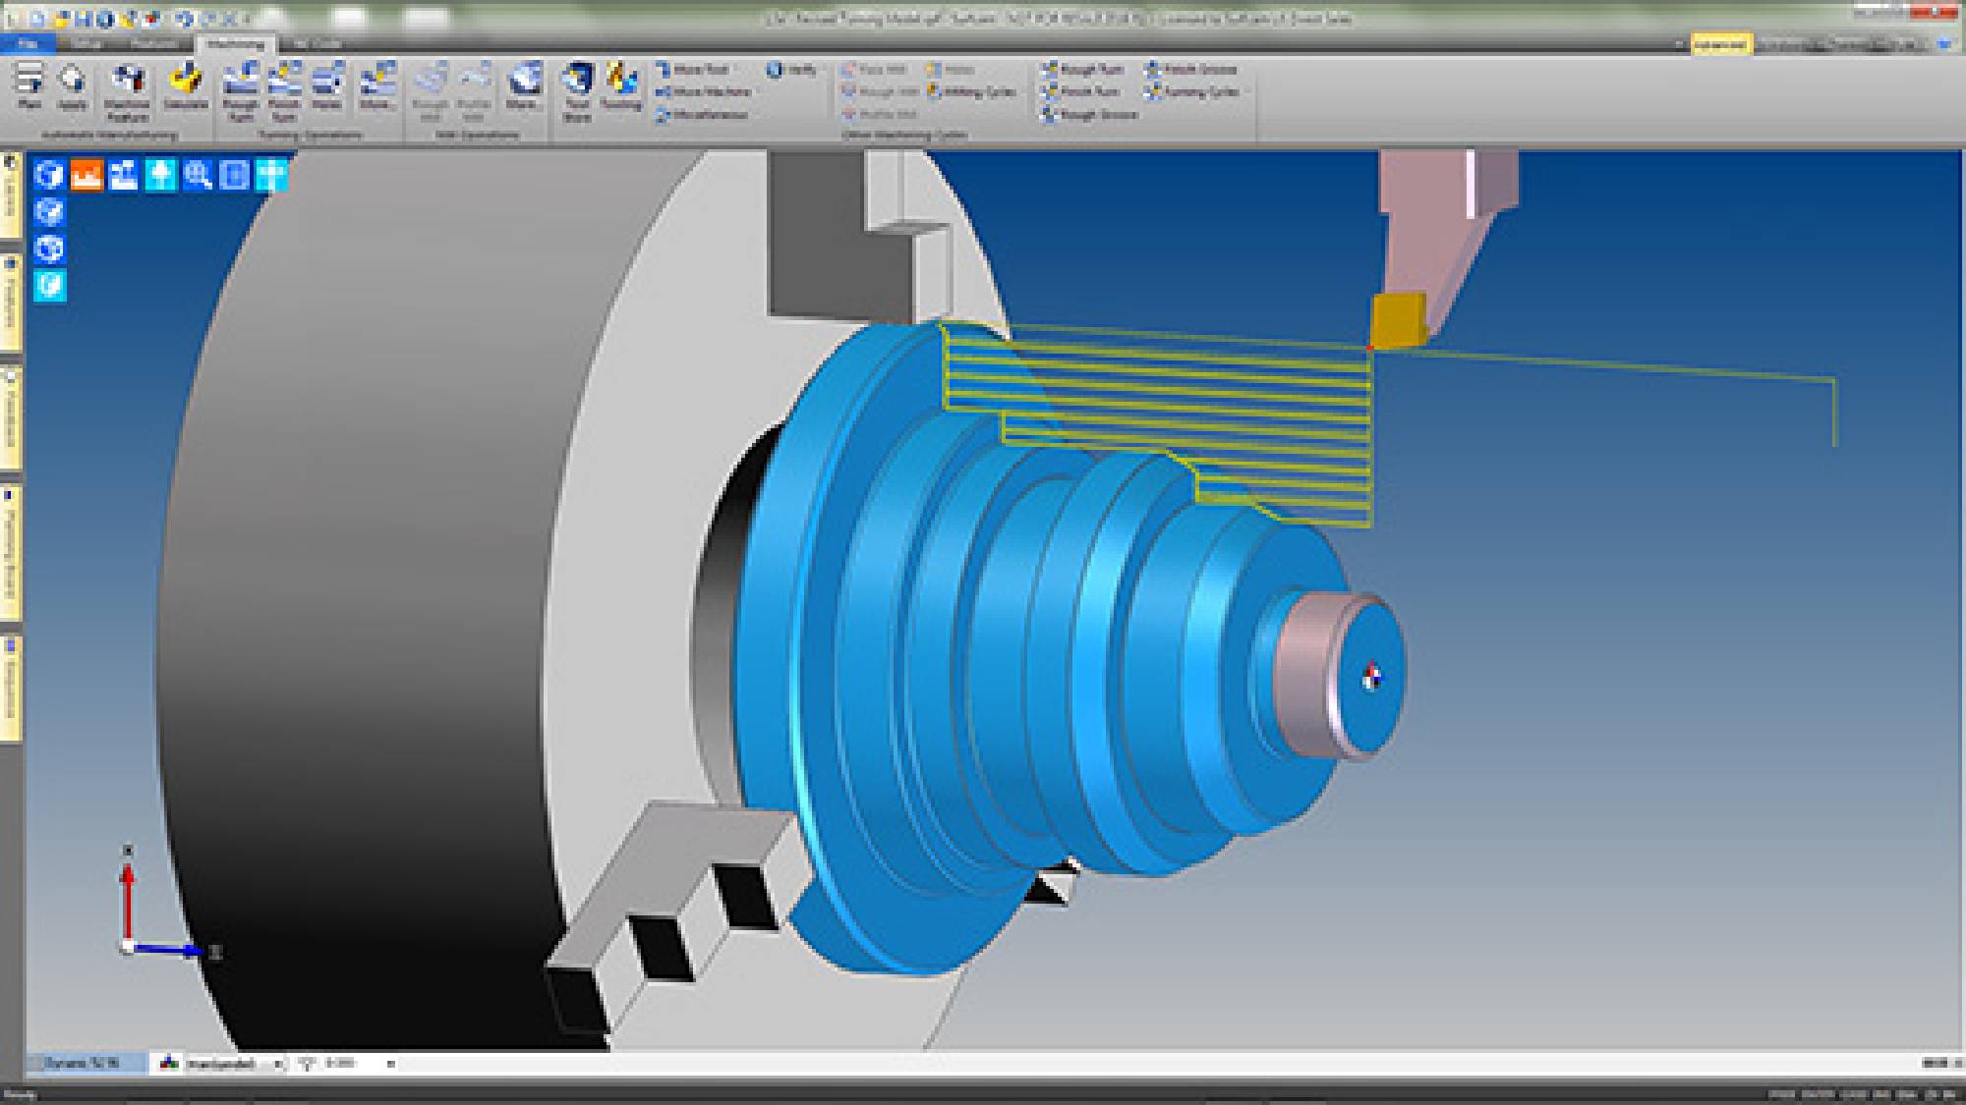Open the Miscellaneous commands list
The height and width of the screenshot is (1105, 1966).
702,115
